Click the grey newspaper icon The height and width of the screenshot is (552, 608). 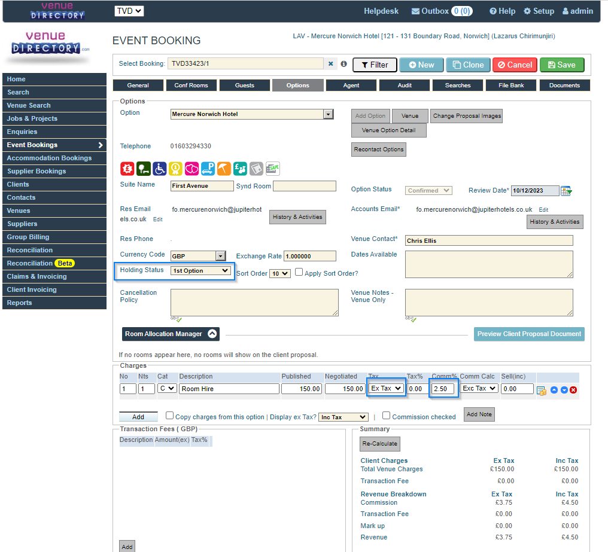click(x=256, y=169)
